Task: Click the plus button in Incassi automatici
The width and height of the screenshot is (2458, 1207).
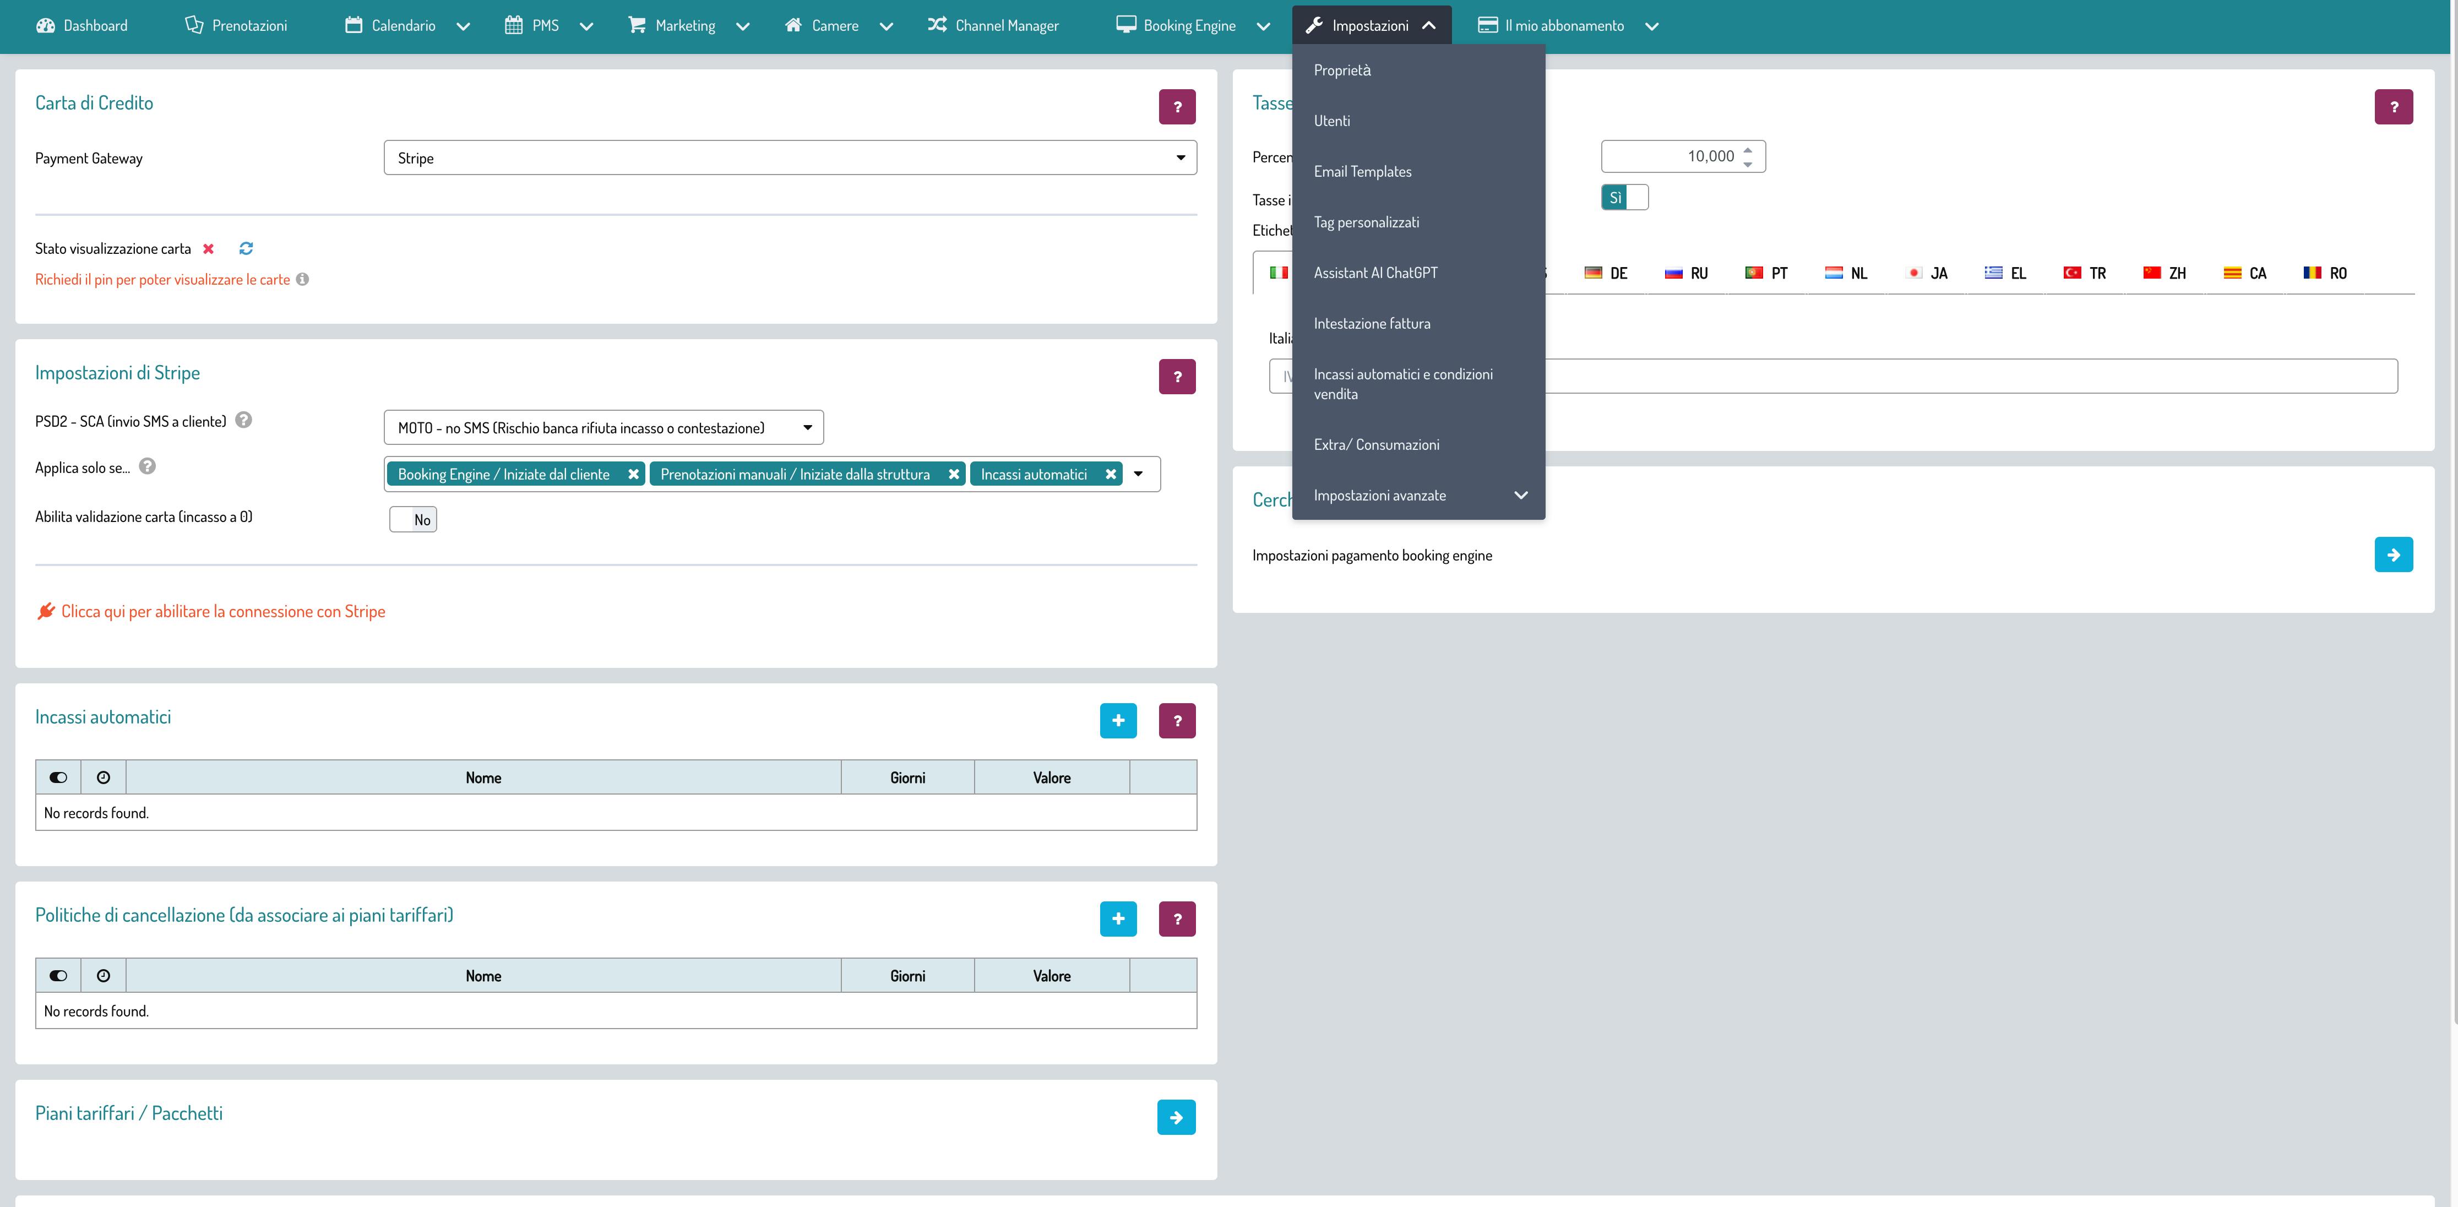Action: click(x=1117, y=720)
